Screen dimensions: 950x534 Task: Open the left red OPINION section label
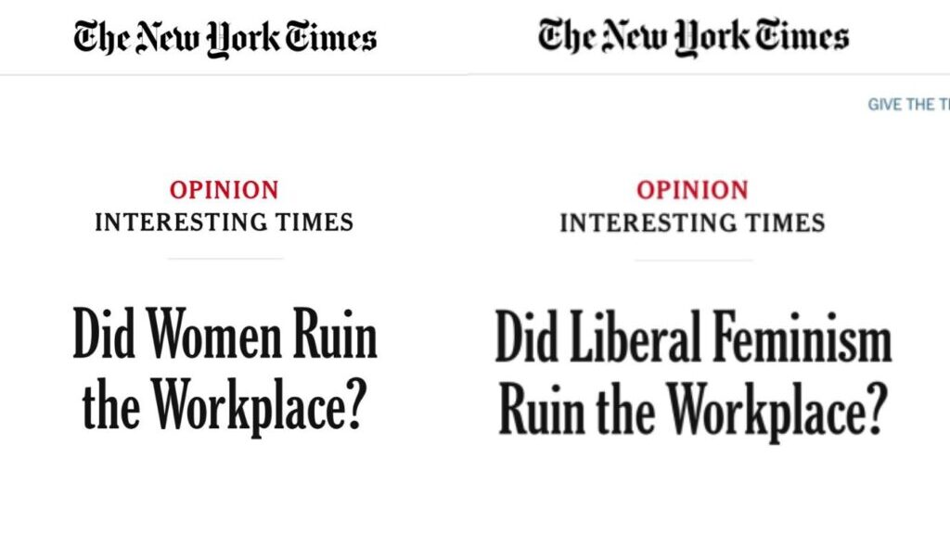coord(224,190)
